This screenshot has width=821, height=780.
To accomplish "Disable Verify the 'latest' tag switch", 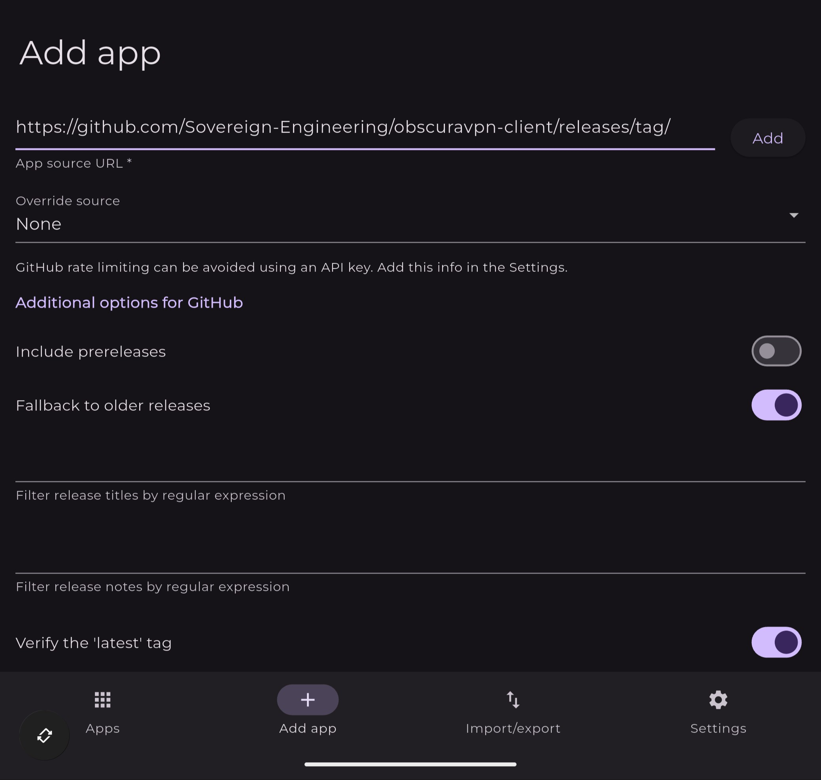I will (776, 642).
